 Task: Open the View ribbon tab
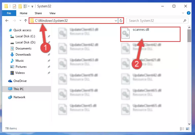pyautogui.click(x=52, y=13)
